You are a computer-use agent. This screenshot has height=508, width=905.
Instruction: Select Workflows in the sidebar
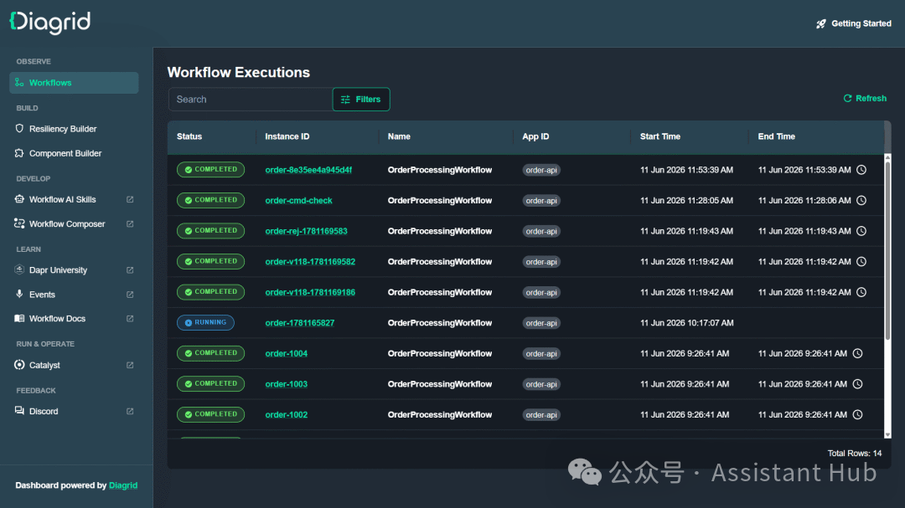pyautogui.click(x=74, y=83)
